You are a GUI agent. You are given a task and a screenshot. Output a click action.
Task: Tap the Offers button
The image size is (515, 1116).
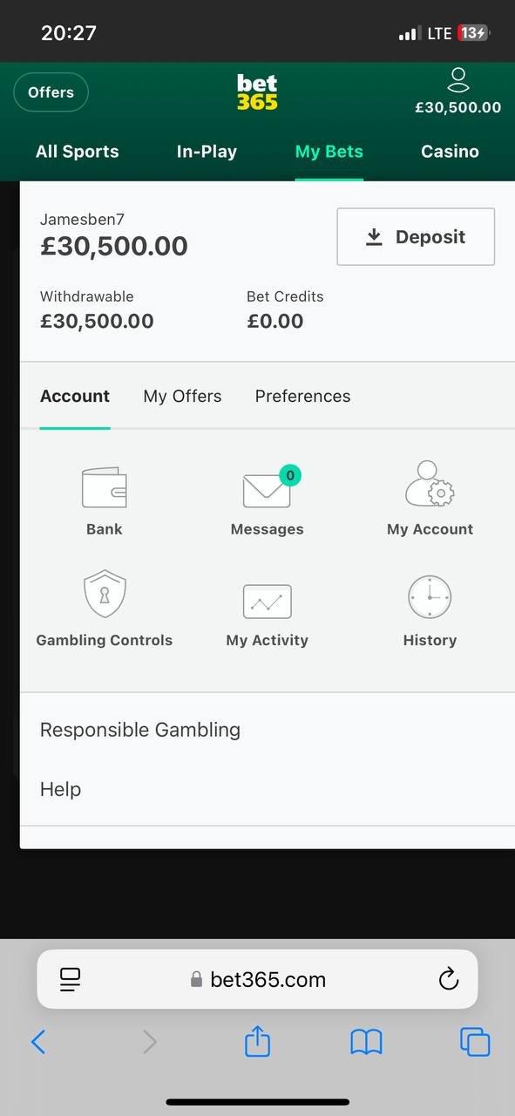[x=51, y=92]
